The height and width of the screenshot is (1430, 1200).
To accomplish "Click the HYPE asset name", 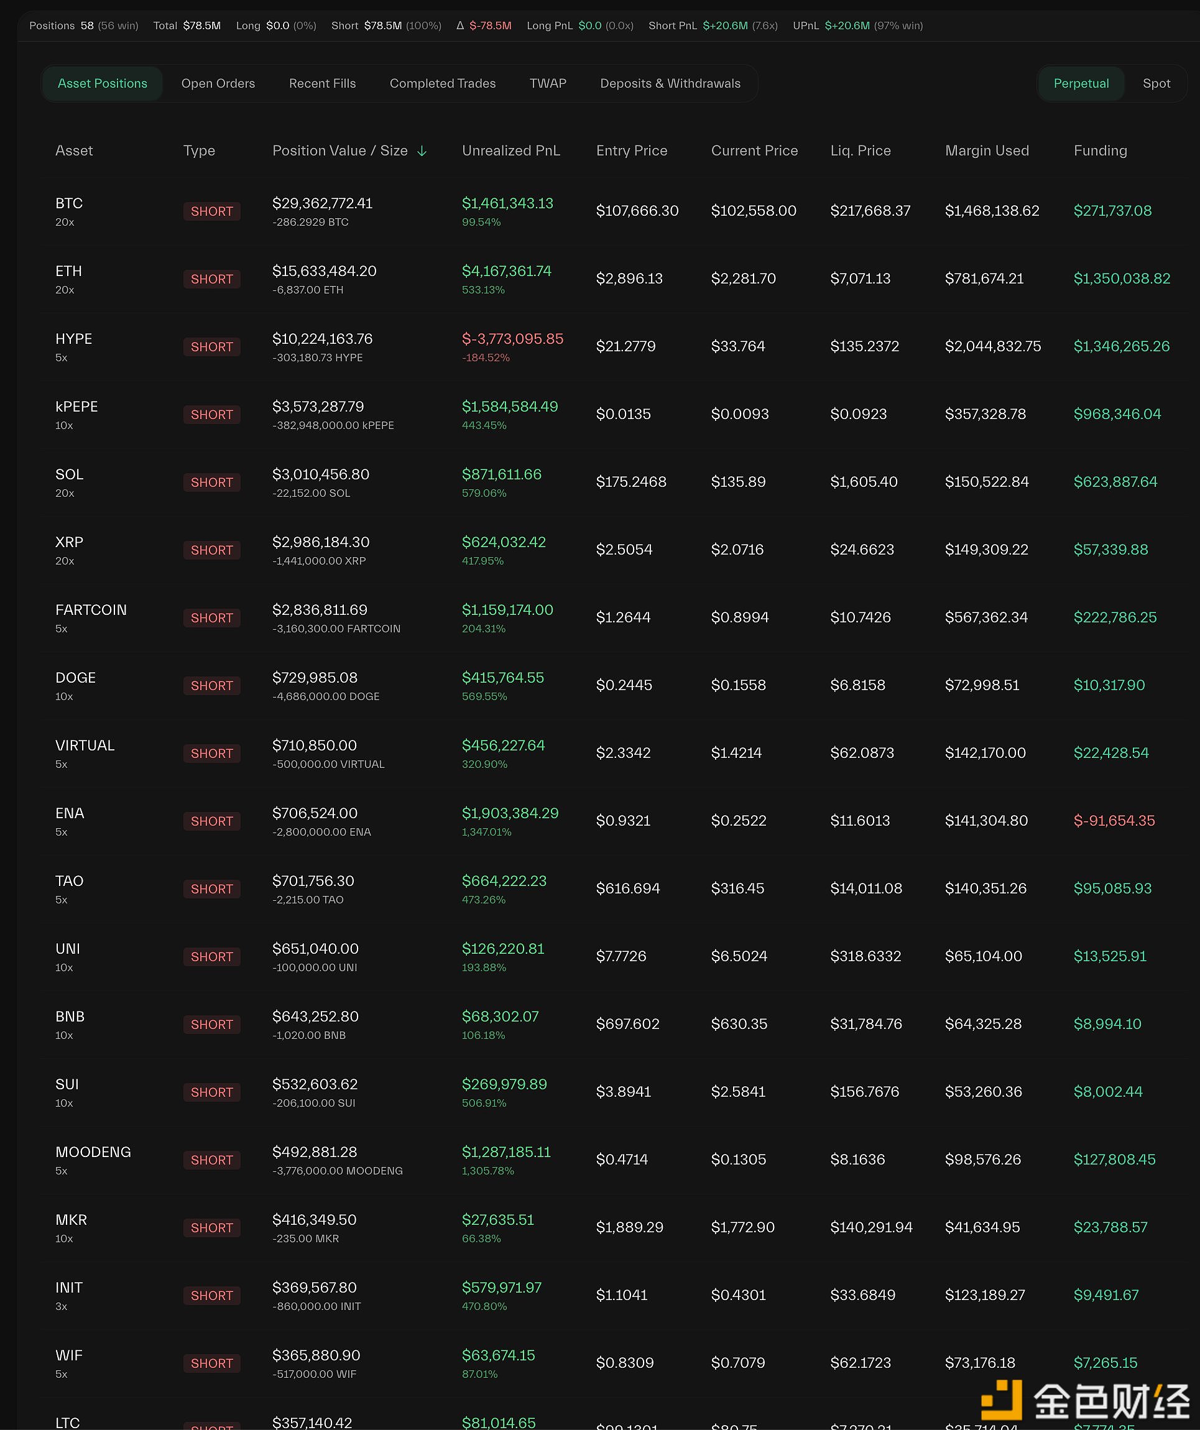I will [x=73, y=339].
